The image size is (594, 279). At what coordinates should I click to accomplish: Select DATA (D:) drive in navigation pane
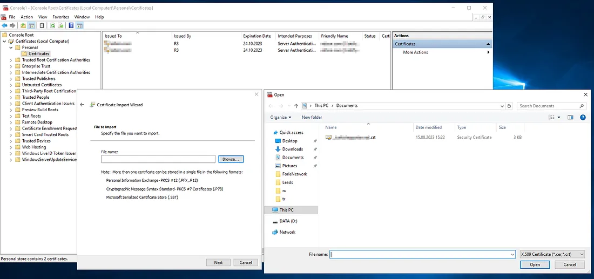tap(288, 221)
